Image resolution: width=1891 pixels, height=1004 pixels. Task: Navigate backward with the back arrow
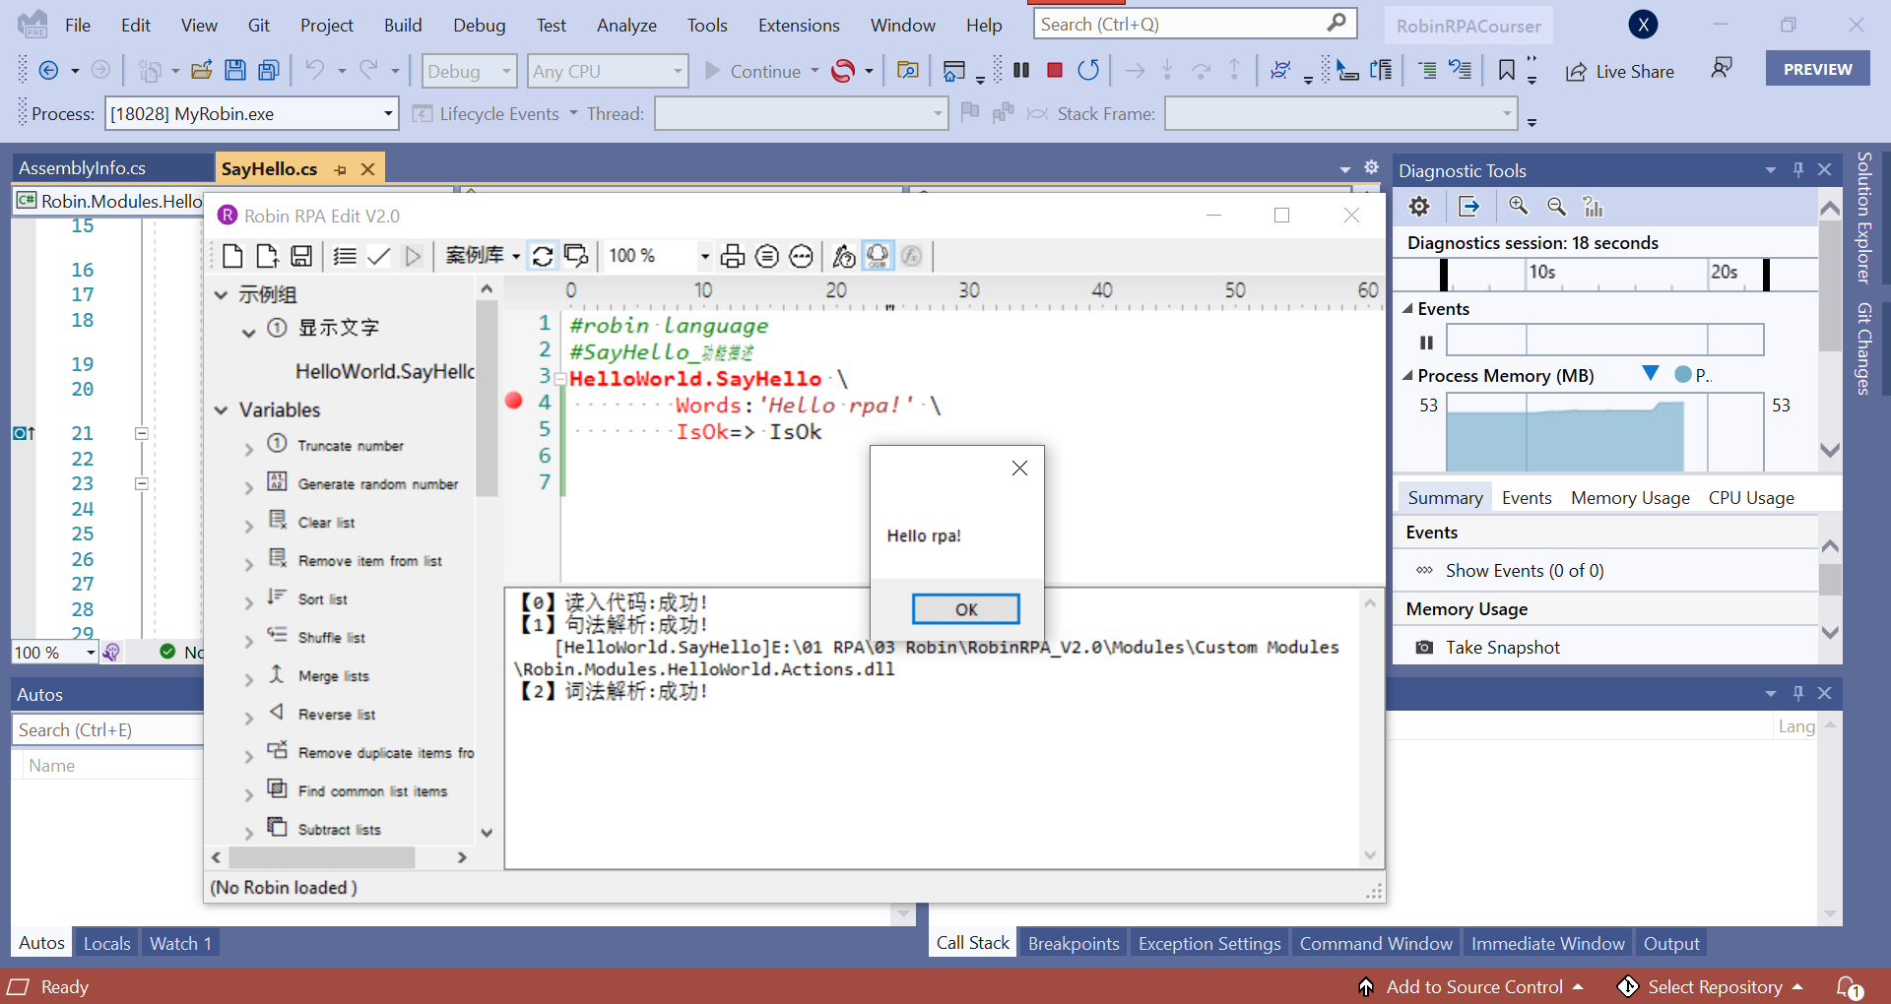[x=47, y=70]
